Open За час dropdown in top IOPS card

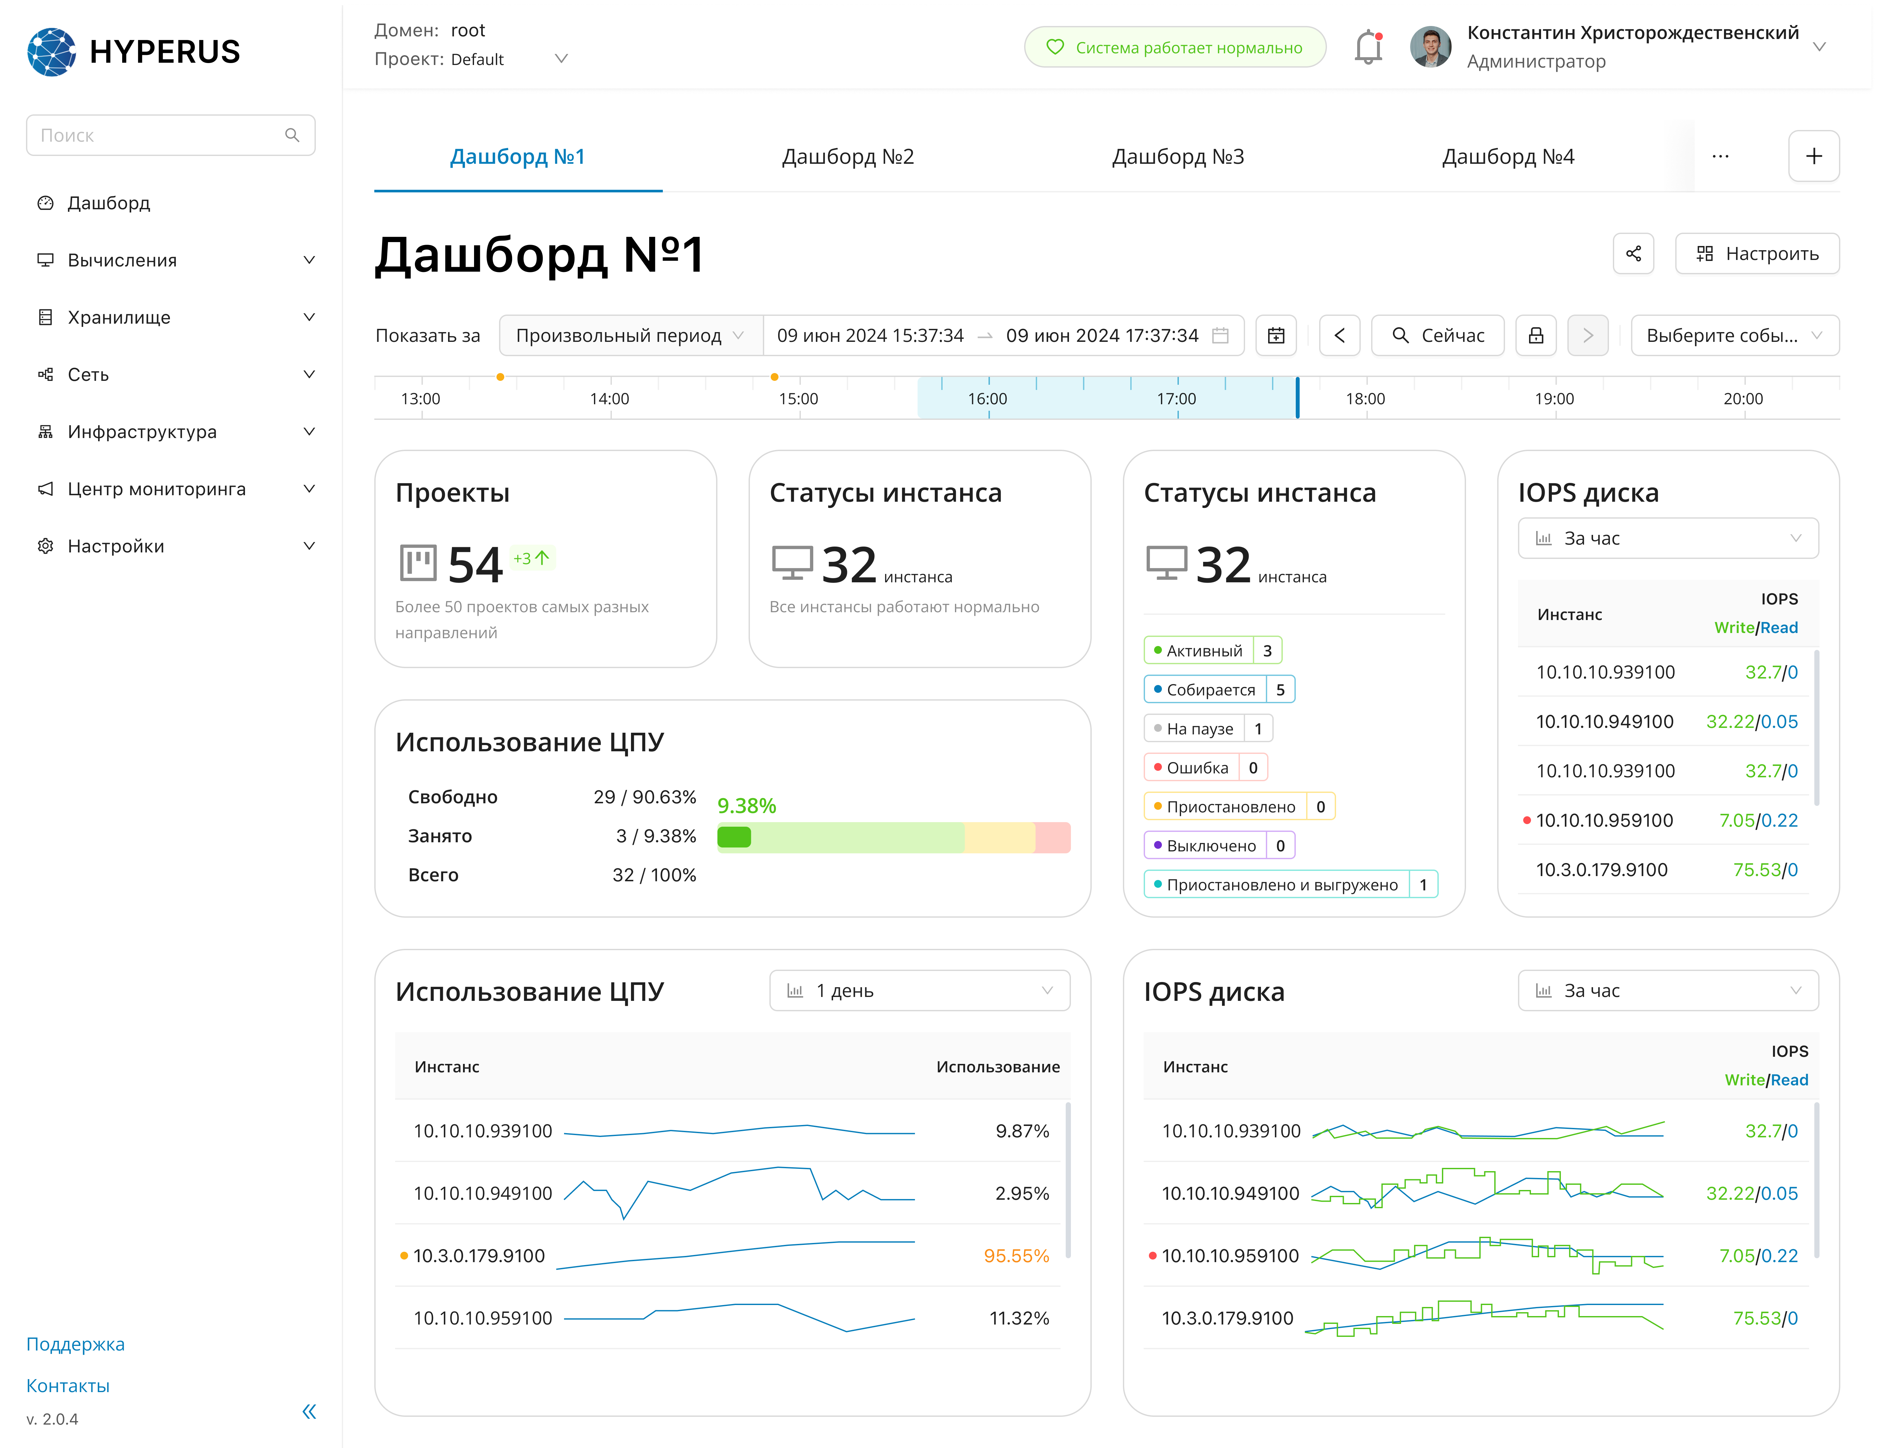pos(1668,538)
